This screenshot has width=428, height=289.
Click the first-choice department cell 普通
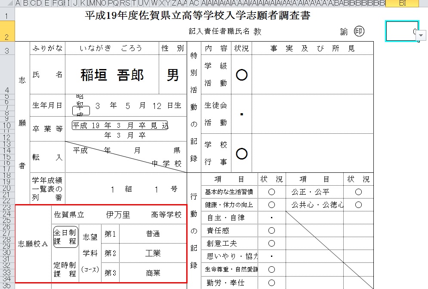point(153,234)
